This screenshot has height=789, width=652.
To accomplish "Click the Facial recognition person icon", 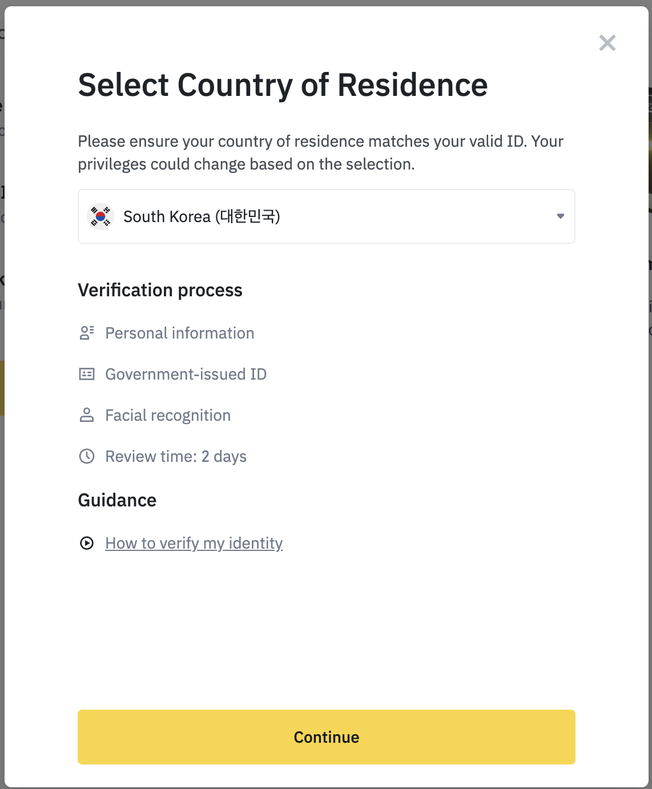I will click(x=87, y=415).
